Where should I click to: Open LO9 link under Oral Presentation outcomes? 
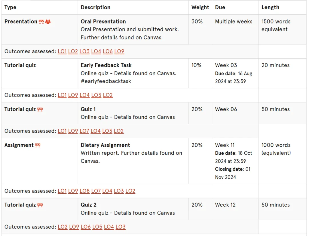[119, 52]
